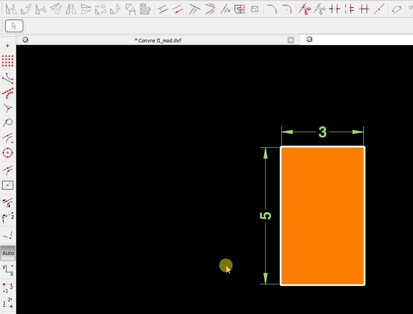Enable Snap to Perpendicular tool
The width and height of the screenshot is (413, 314).
point(8,108)
